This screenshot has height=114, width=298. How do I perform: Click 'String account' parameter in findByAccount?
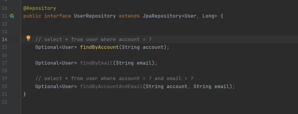click(x=142, y=47)
